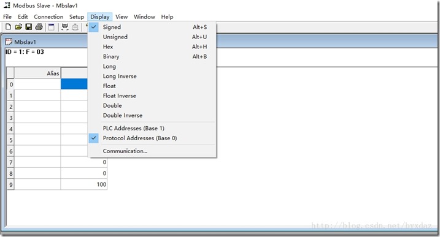Select row header 1
Screen dimensions: 440x237
[x=10, y=96]
